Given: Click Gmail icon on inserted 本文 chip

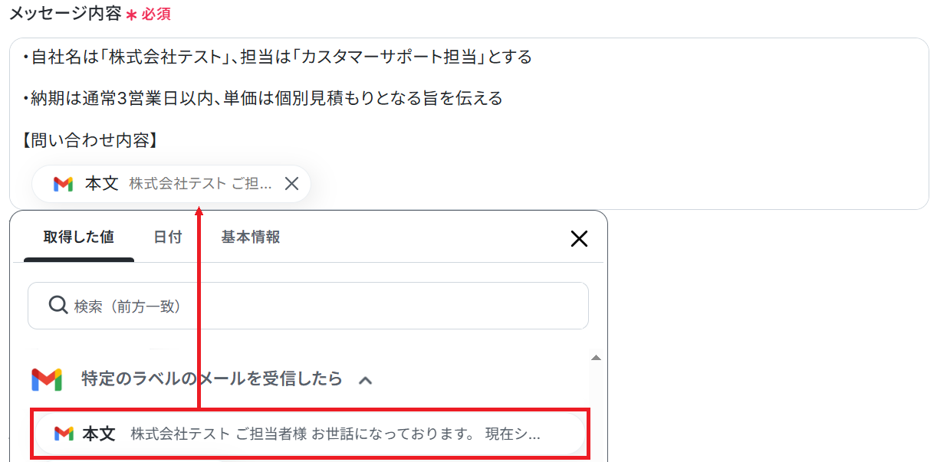Looking at the screenshot, I should (63, 184).
